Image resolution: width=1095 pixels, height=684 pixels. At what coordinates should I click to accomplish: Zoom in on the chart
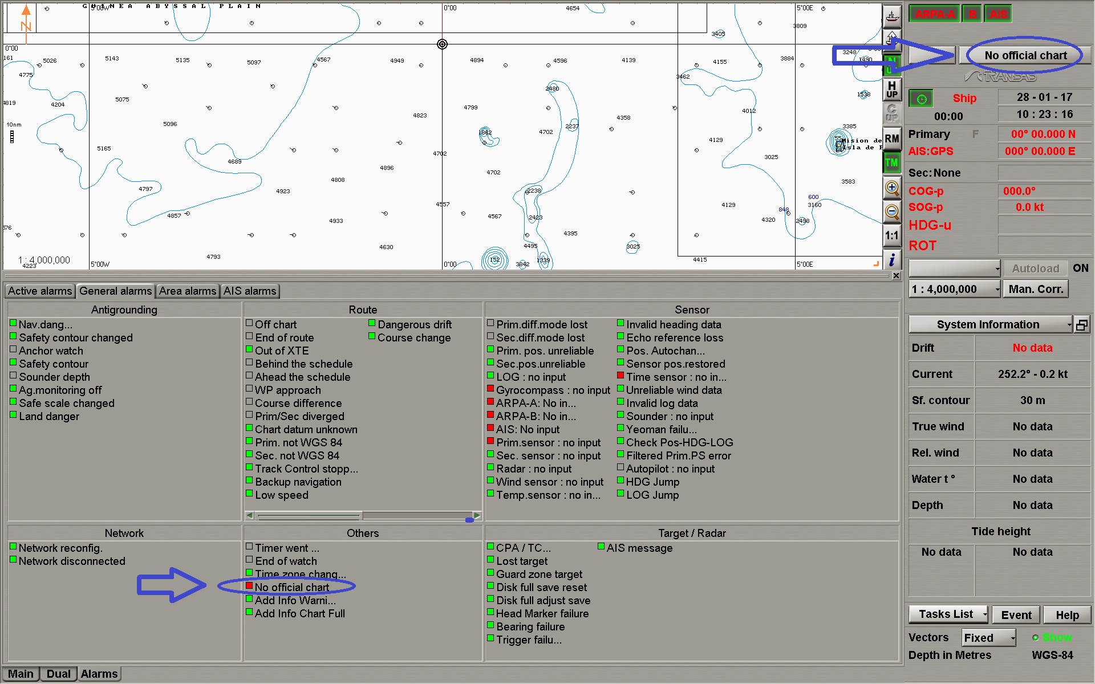892,188
